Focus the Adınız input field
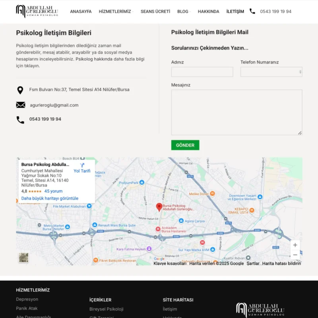Screen dimensions: 318x318 (x=202, y=72)
